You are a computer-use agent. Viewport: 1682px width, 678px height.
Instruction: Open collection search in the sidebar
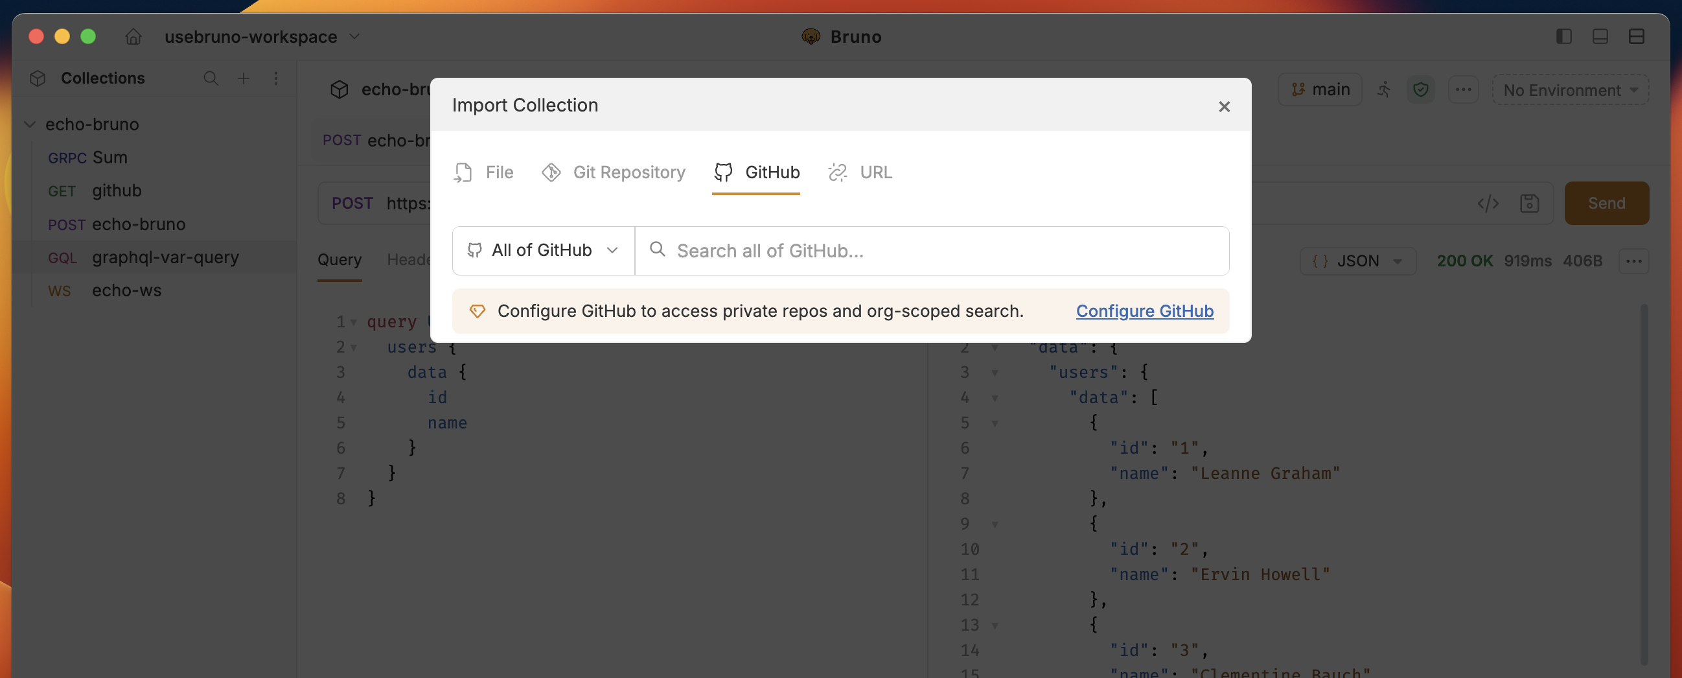(211, 78)
